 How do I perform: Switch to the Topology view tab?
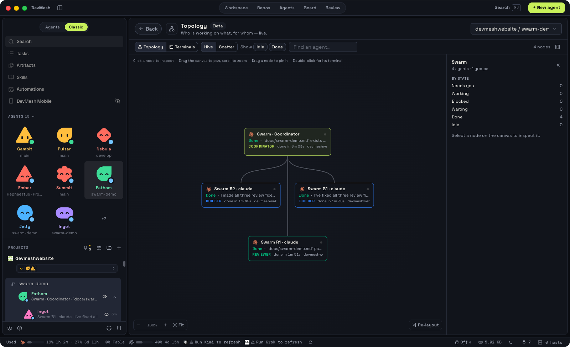tap(151, 47)
